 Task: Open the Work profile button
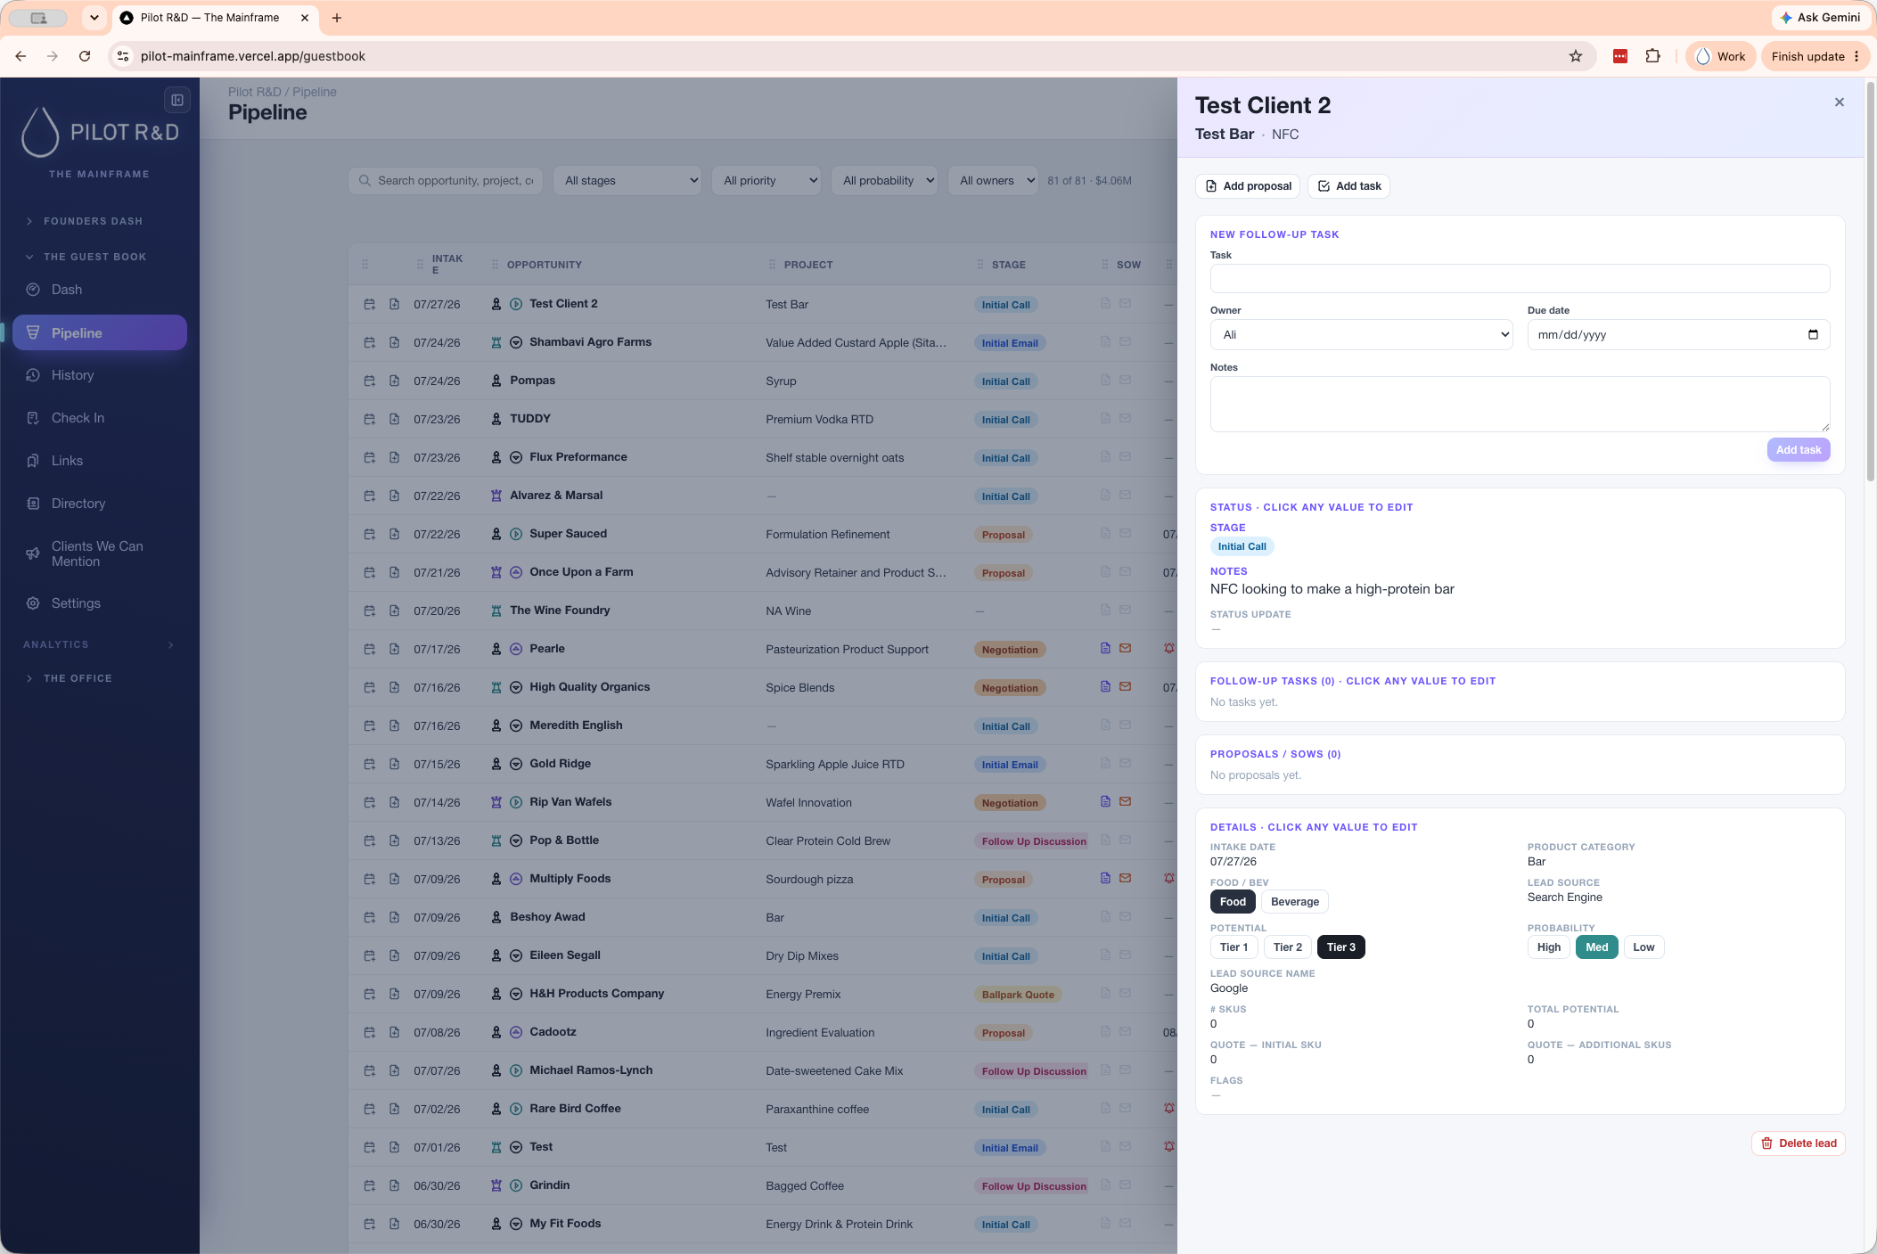coord(1720,56)
